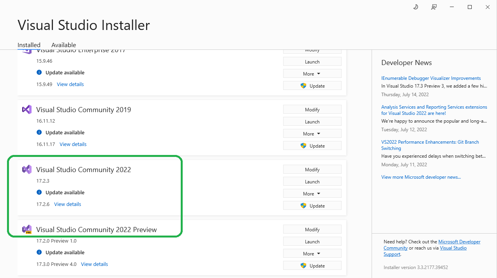Open Git Branch Switching performance article
The height and width of the screenshot is (278, 497).
(x=430, y=145)
